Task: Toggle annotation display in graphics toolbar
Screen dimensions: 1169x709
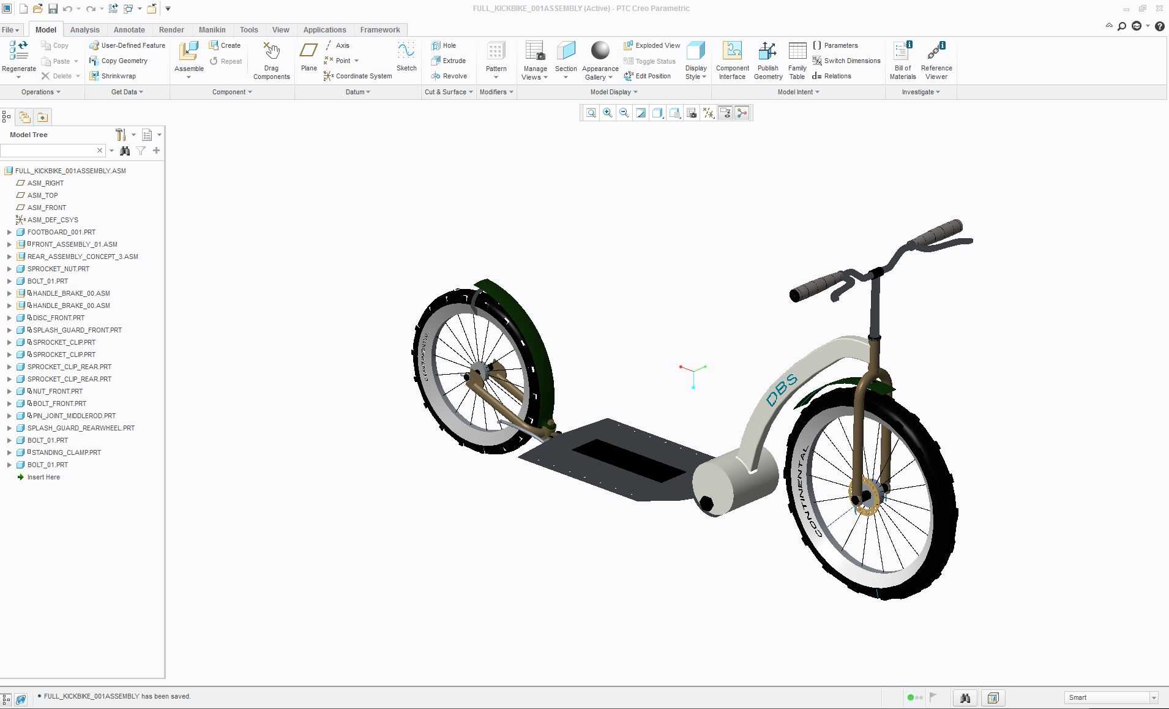Action: (725, 113)
